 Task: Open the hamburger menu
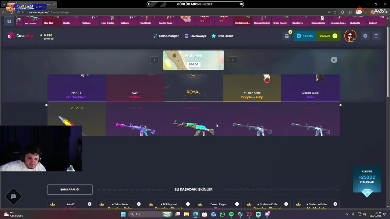coord(376,36)
